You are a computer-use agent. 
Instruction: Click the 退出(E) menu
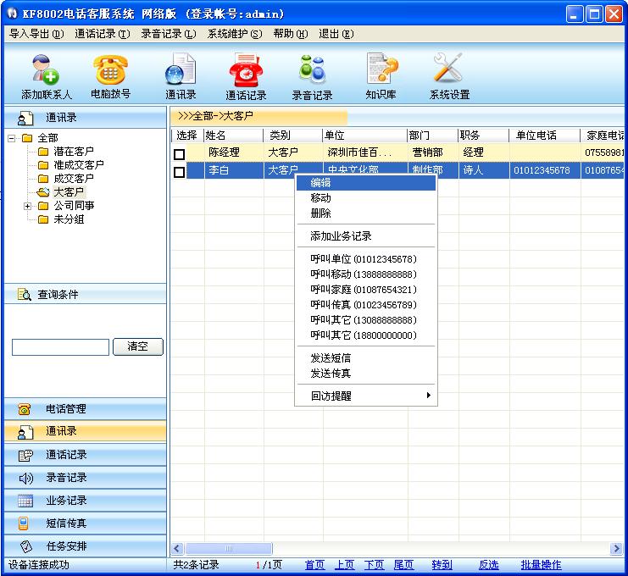(x=336, y=34)
